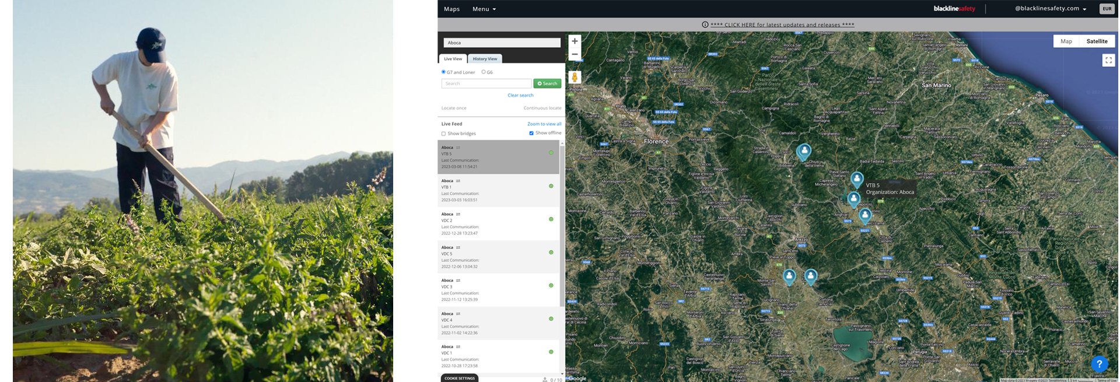Switch to the History View tab
Image resolution: width=1120 pixels, height=382 pixels.
tap(485, 59)
